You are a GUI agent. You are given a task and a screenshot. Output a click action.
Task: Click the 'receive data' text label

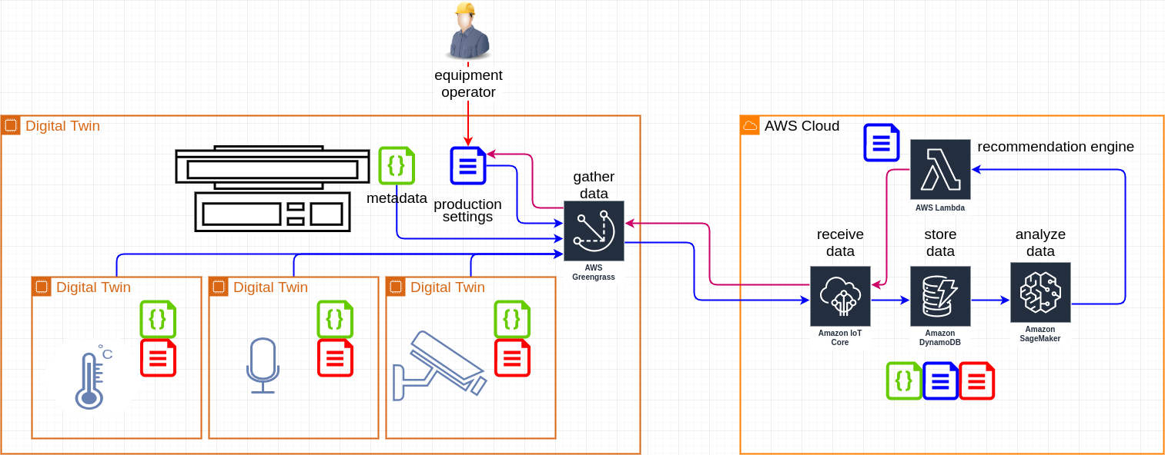(840, 243)
